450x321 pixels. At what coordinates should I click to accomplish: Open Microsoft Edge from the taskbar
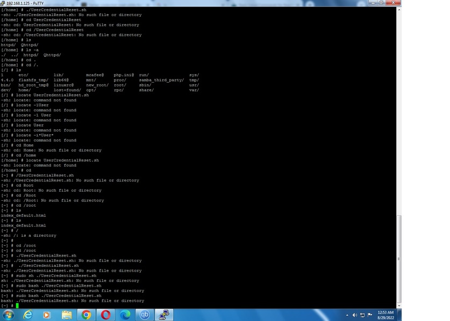coord(125,315)
